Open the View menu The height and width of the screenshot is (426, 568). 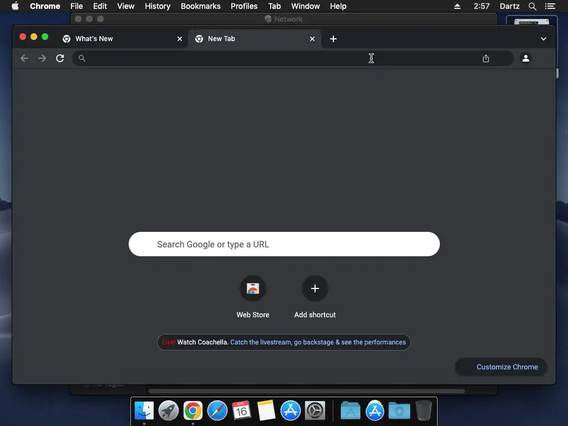126,6
